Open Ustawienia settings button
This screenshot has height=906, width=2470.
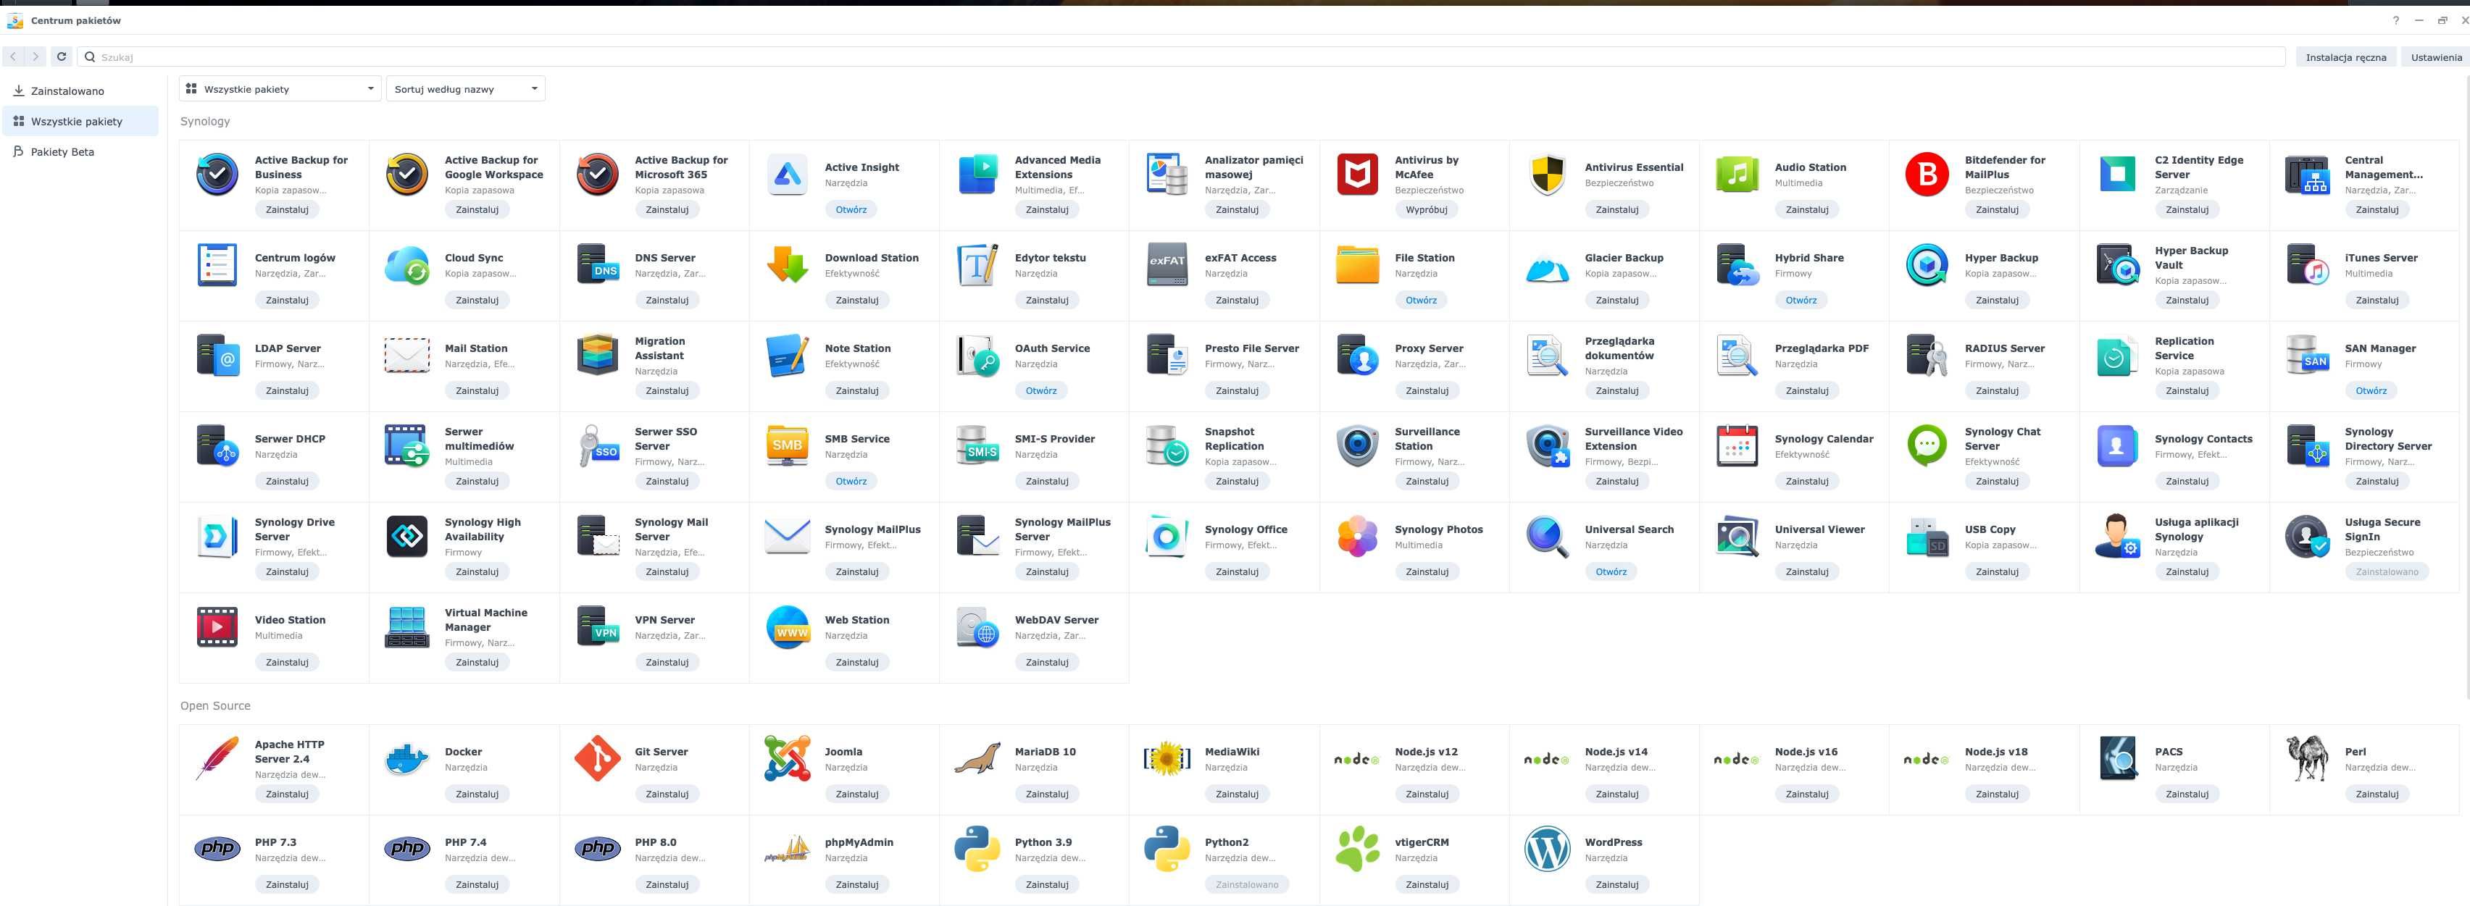[x=2435, y=57]
